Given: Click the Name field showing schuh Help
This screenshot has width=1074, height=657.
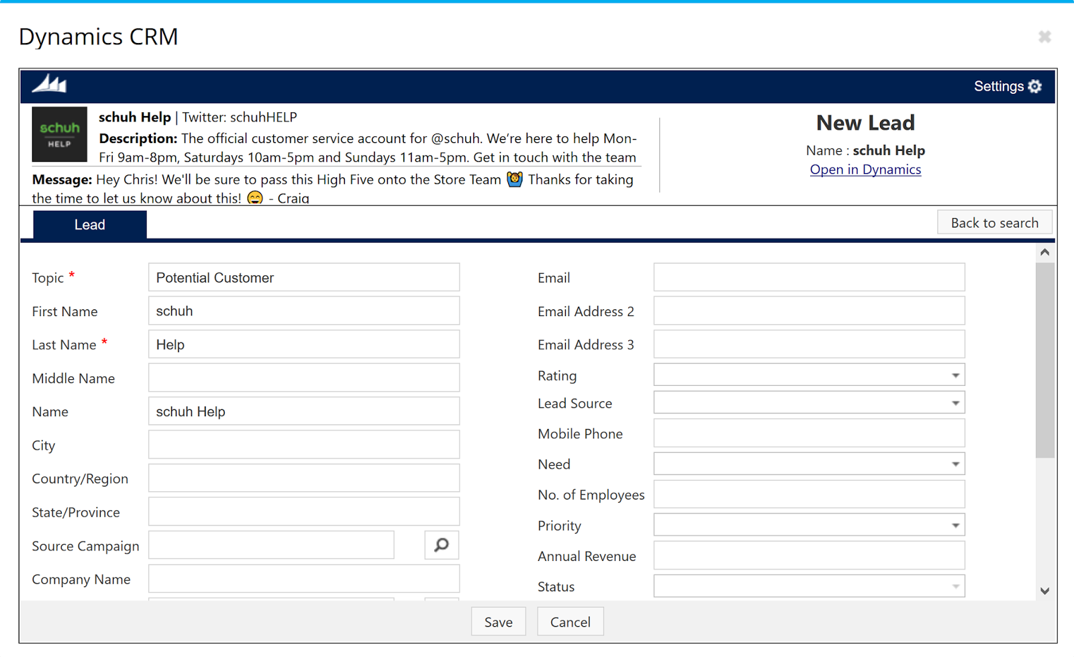Looking at the screenshot, I should point(304,411).
